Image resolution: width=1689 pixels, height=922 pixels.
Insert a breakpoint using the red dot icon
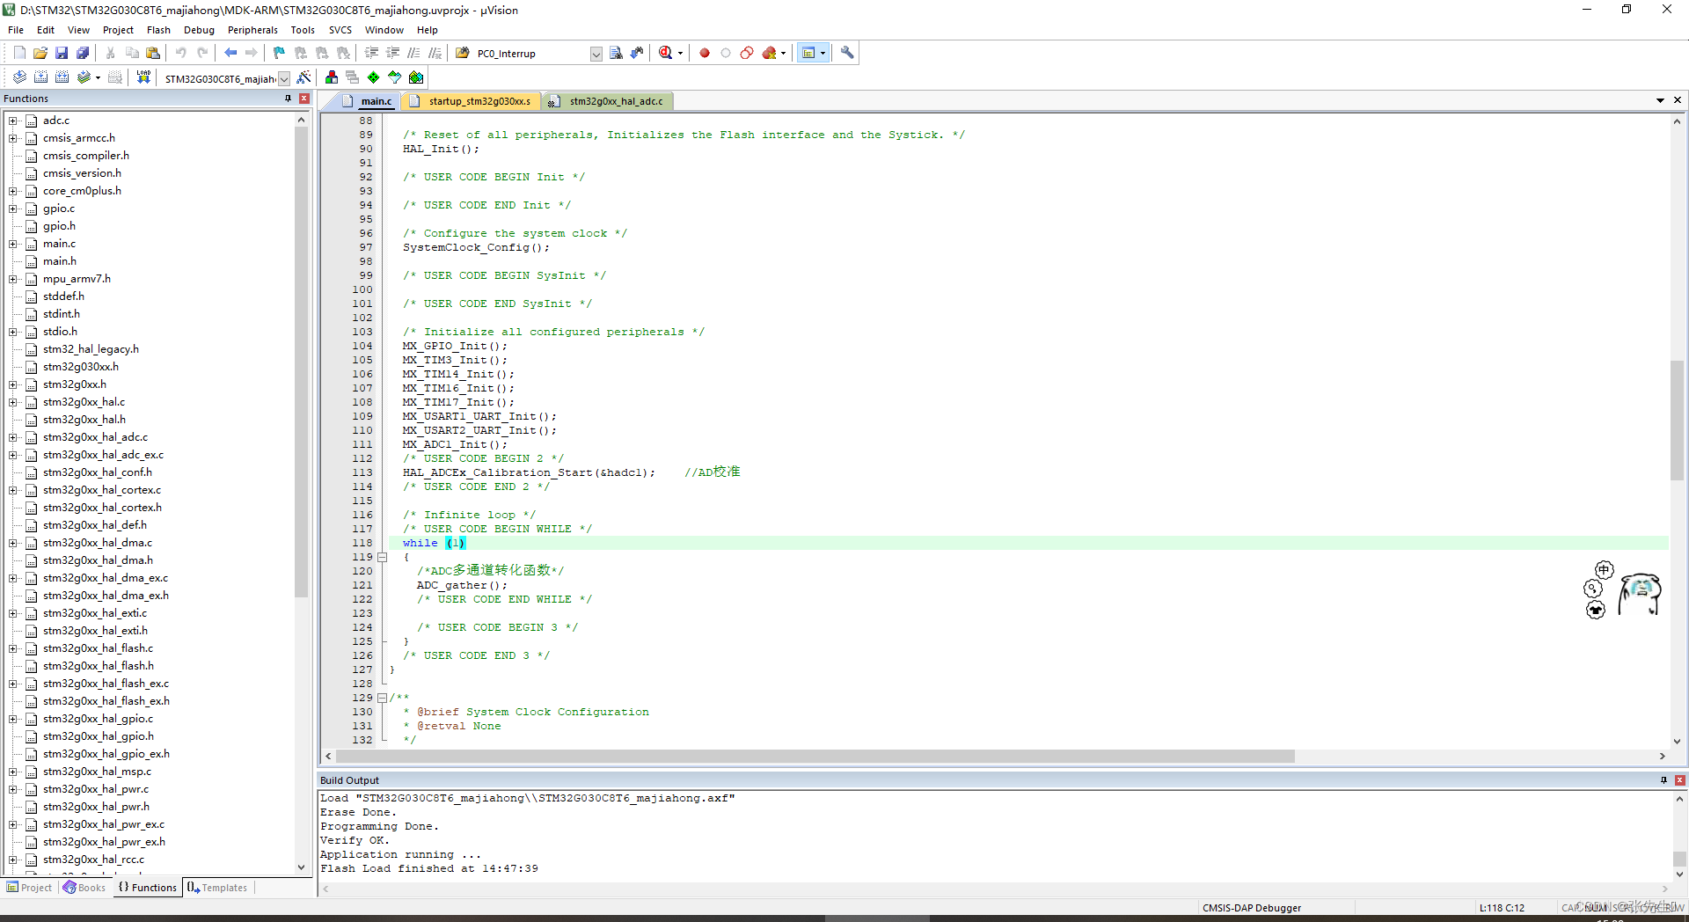[x=704, y=53]
